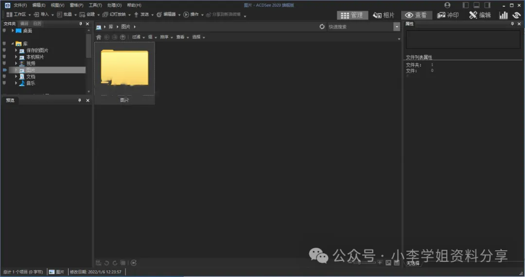Viewport: 525px width, 277px height.
Task: Open the 窗格(P) menu
Action: (x=76, y=5)
